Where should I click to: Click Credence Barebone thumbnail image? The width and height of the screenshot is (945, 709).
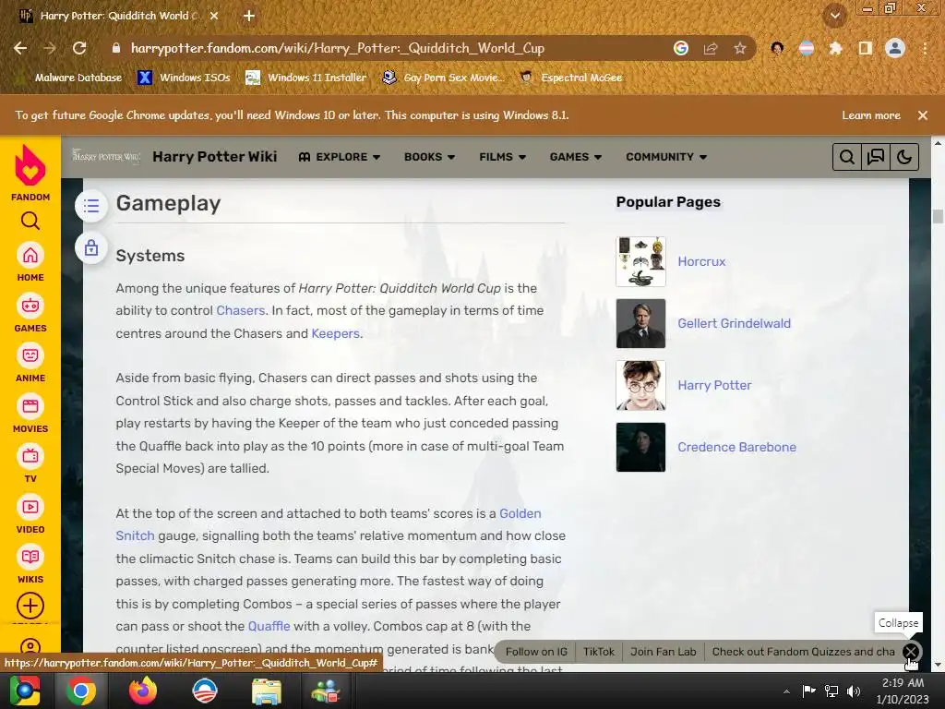coord(640,447)
